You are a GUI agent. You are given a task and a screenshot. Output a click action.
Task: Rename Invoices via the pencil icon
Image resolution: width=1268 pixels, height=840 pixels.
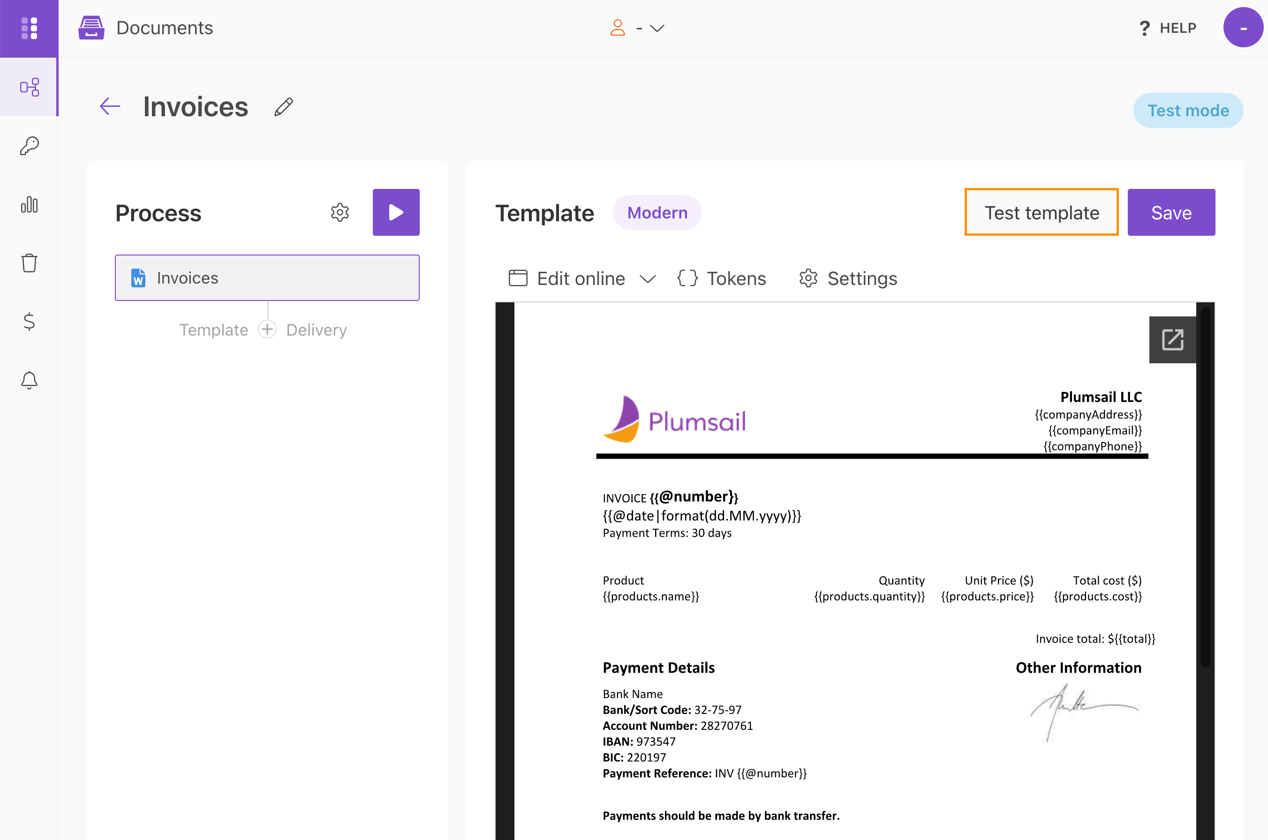click(x=284, y=106)
